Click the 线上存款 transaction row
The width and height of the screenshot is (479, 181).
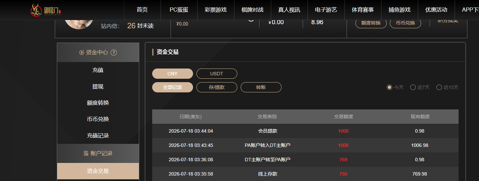(305, 174)
